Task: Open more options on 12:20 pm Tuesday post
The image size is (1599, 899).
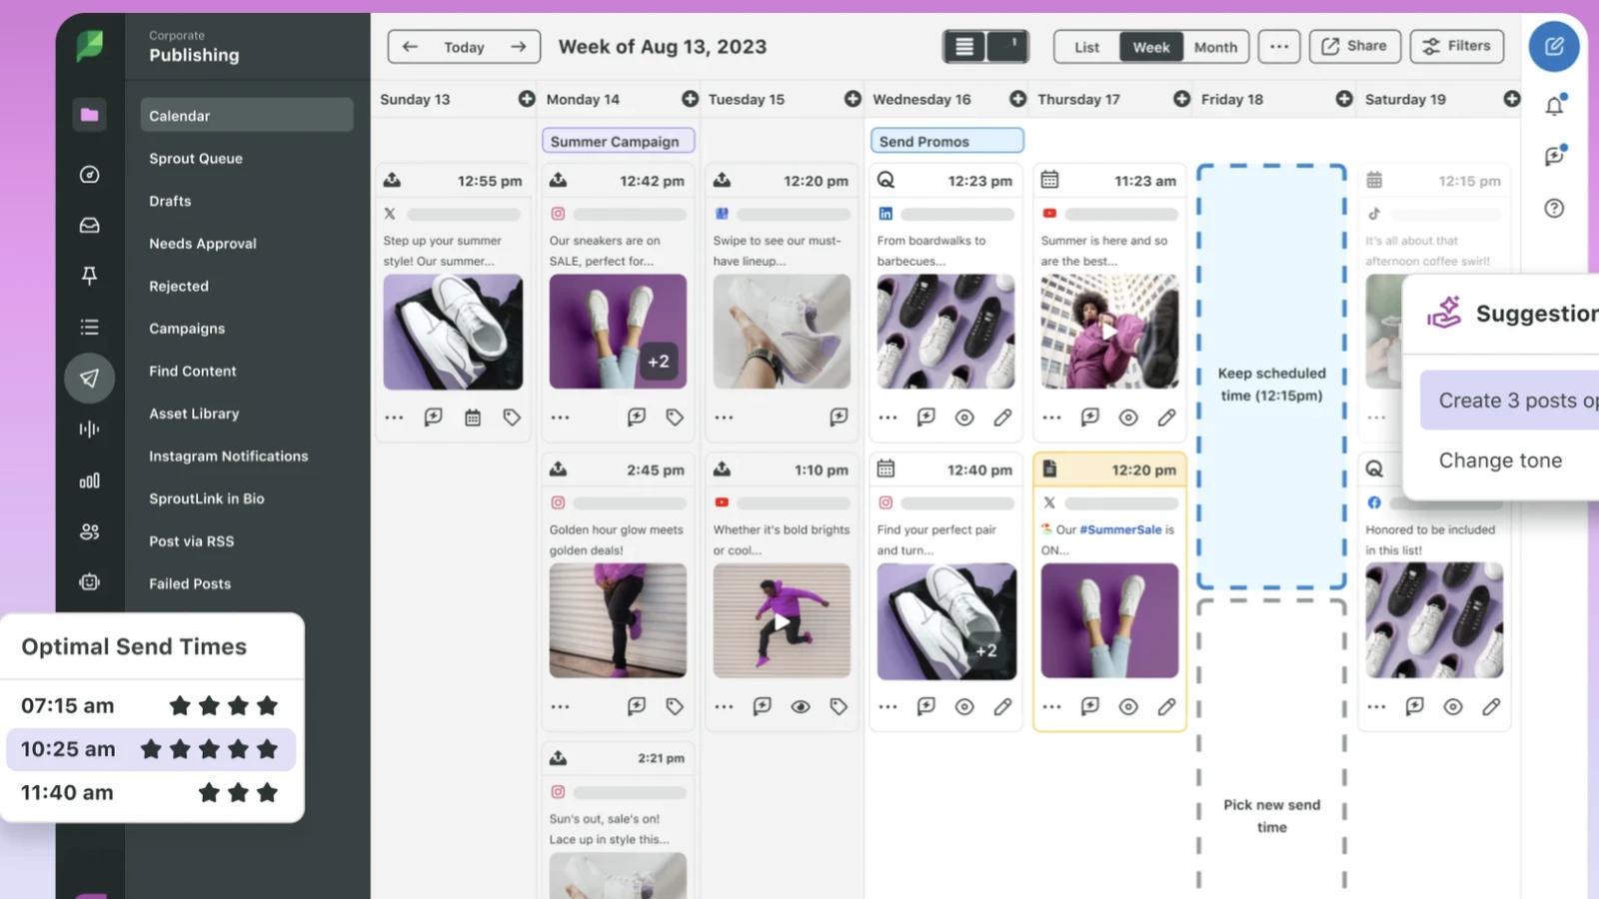Action: (724, 418)
